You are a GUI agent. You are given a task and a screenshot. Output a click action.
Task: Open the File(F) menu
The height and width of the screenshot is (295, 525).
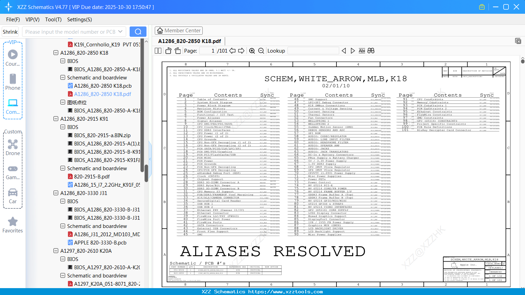point(13,20)
